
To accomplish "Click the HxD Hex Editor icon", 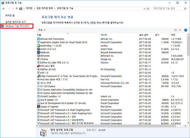I will (39, 79).
